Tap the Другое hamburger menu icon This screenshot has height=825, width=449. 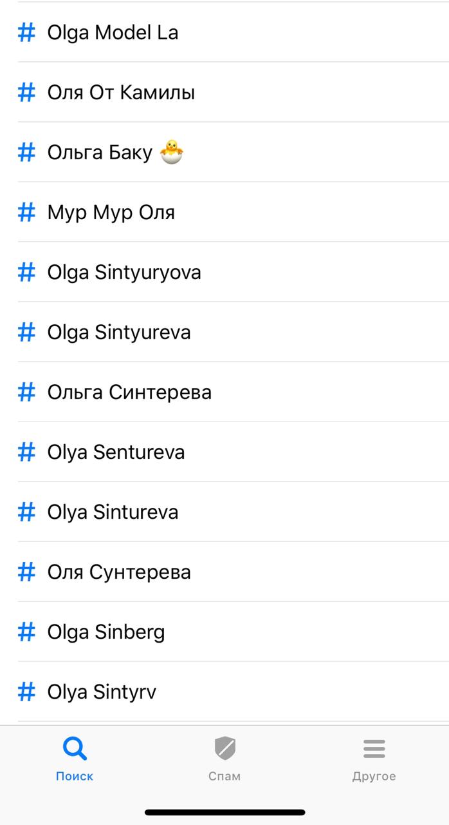374,749
